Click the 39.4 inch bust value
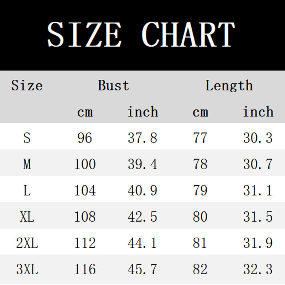Viewport: 285px width, 285px height. [x=142, y=164]
